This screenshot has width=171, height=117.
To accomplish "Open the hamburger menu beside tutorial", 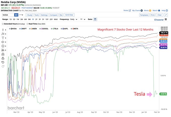I will coord(165,19).
